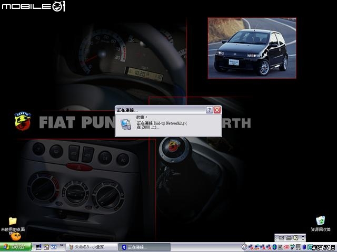Expand hidden system tray icons arrow
Screen dimensions: 337x252
tap(244, 247)
